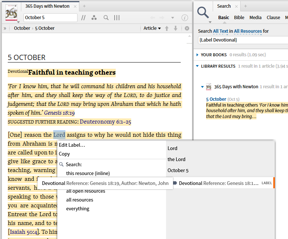Image resolution: width=288 pixels, height=239 pixels.
Task: Select the Devotional LABEL entry
Action: click(223, 183)
